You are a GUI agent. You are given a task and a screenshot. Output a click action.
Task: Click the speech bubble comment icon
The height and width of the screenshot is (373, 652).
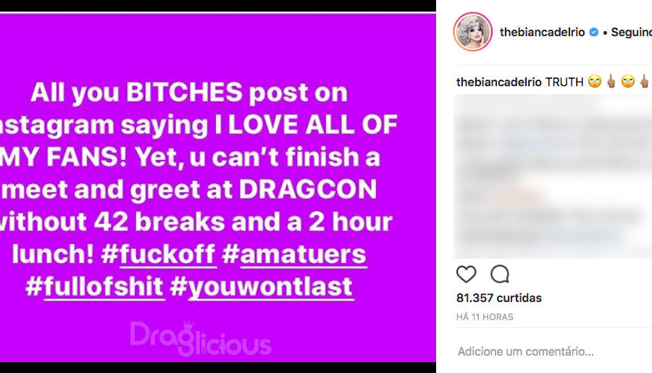point(500,274)
